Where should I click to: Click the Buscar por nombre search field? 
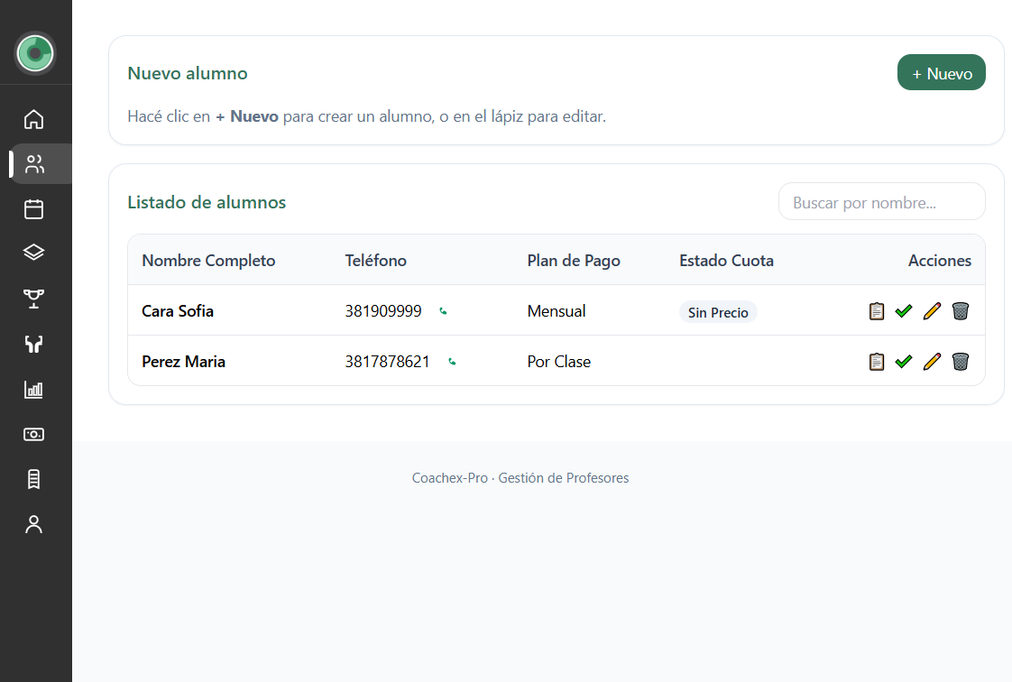[881, 202]
